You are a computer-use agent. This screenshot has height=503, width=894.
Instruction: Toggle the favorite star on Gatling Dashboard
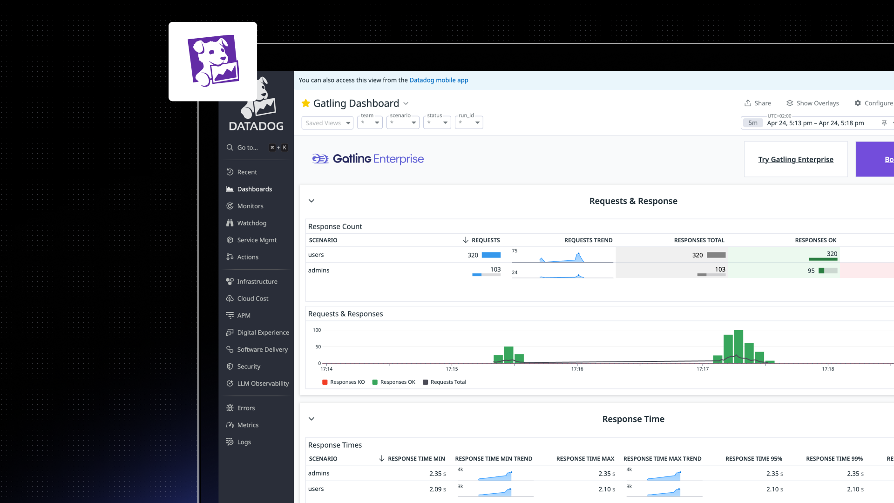coord(306,103)
